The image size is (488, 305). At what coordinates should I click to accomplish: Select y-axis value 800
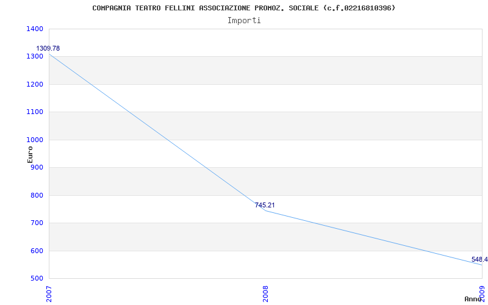(37, 195)
